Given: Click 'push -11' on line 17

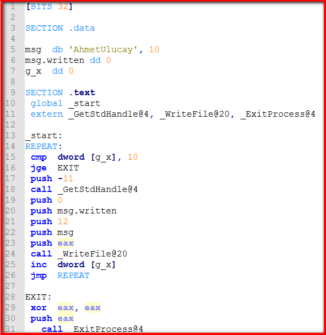Looking at the screenshot, I should pos(52,179).
